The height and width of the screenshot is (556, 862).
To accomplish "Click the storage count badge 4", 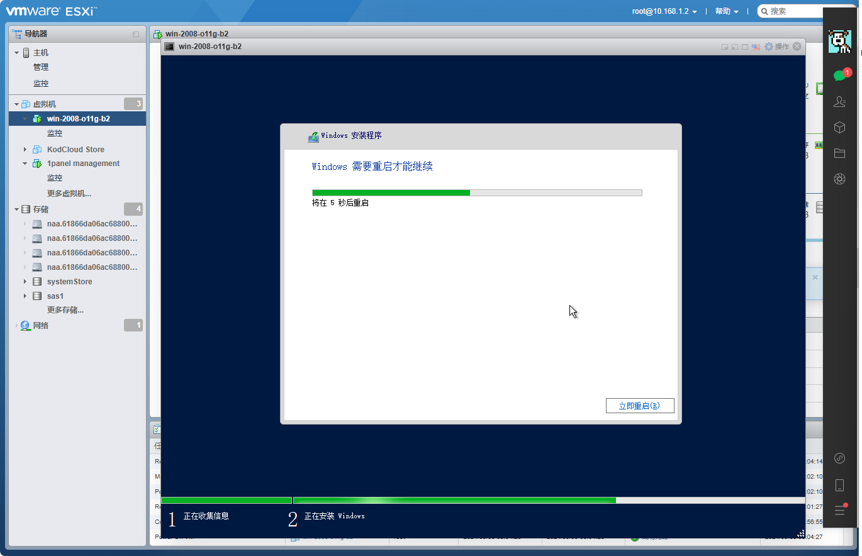I will [x=133, y=209].
